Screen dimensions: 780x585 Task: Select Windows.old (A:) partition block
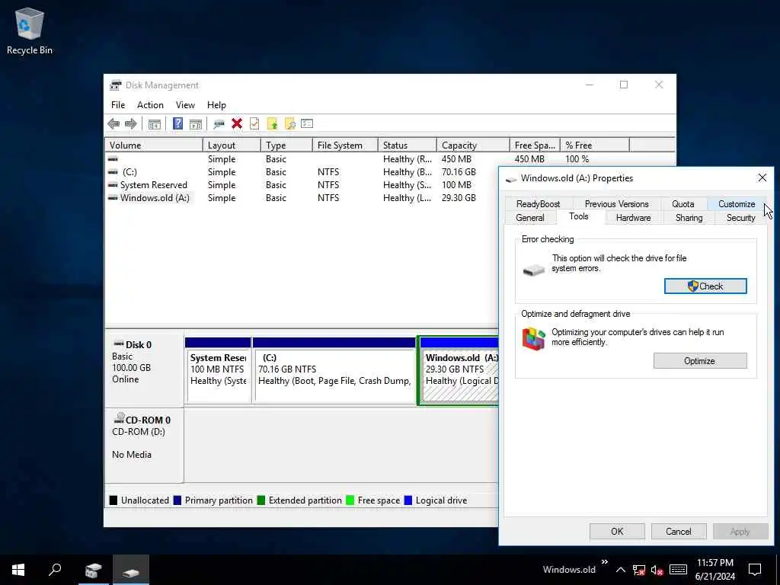tap(459, 371)
